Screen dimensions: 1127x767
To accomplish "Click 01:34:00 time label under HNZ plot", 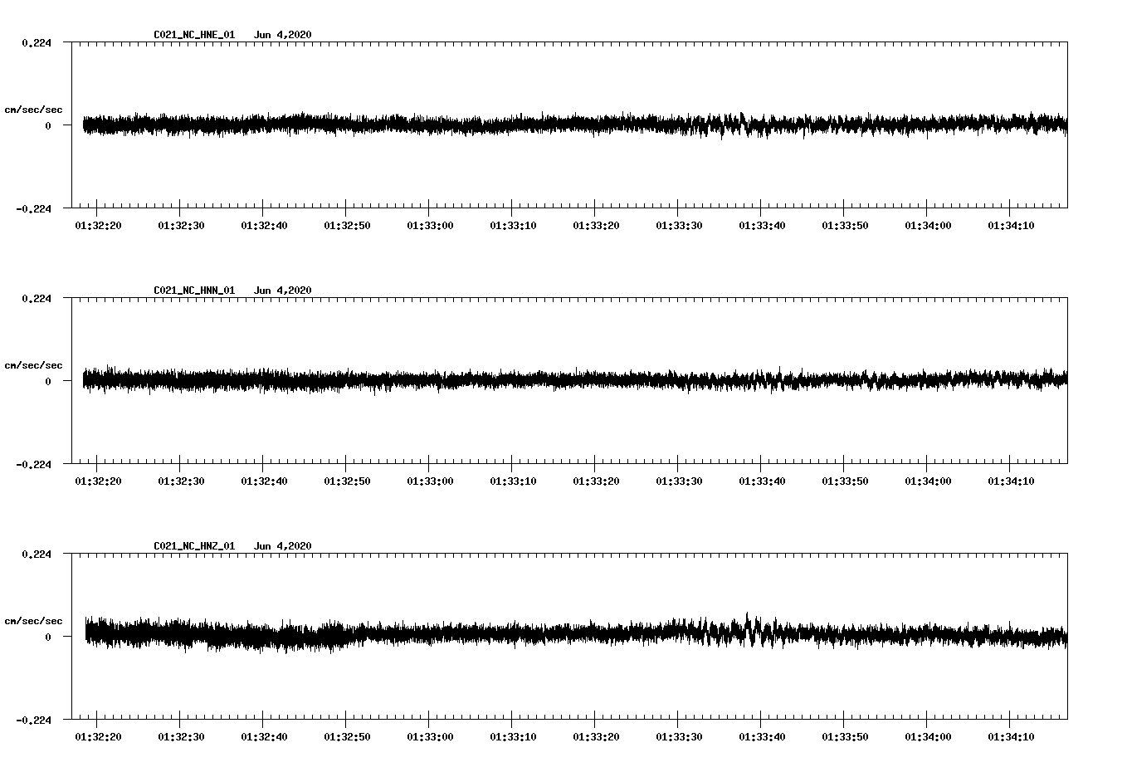I will click(x=928, y=737).
